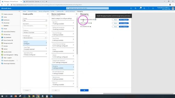Click info icon next to RCS (mobile only)
This screenshot has width=175, height=98.
[x=91, y=27]
